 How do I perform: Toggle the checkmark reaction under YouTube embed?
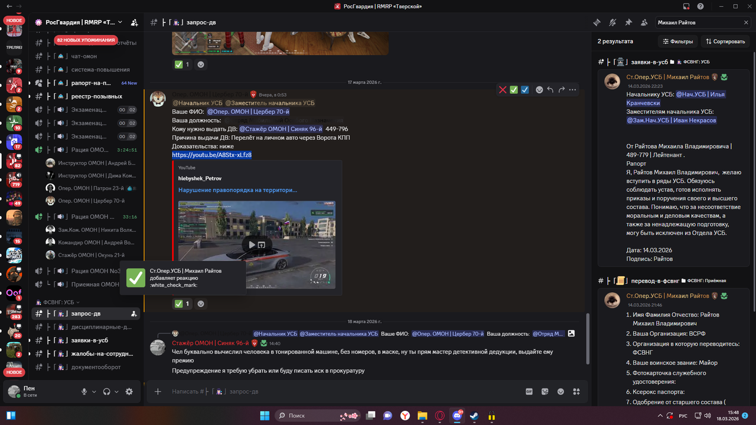[181, 303]
